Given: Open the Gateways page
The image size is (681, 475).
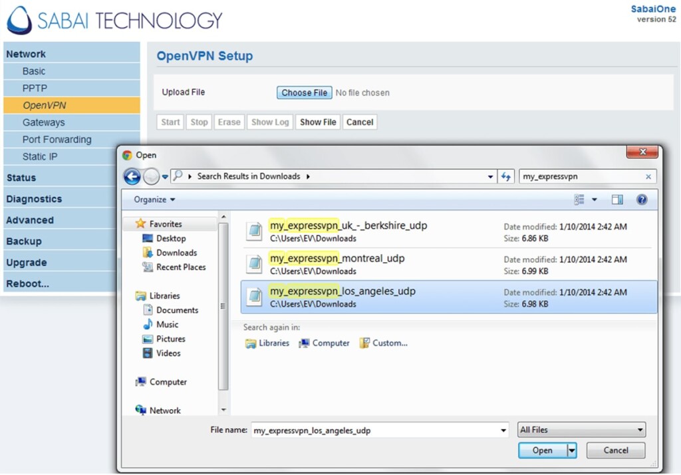Looking at the screenshot, I should [72, 122].
